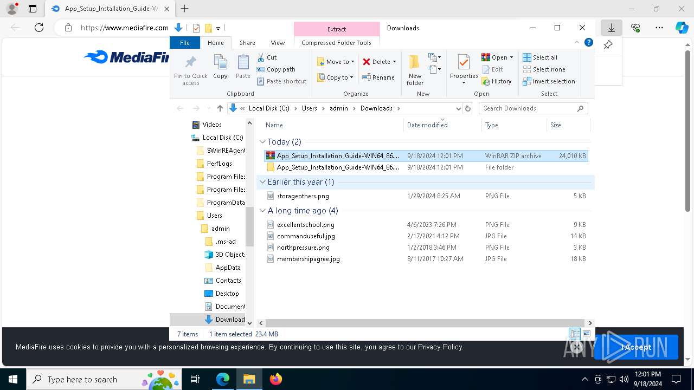Click Copy path command
Image resolution: width=694 pixels, height=390 pixels.
coord(276,69)
